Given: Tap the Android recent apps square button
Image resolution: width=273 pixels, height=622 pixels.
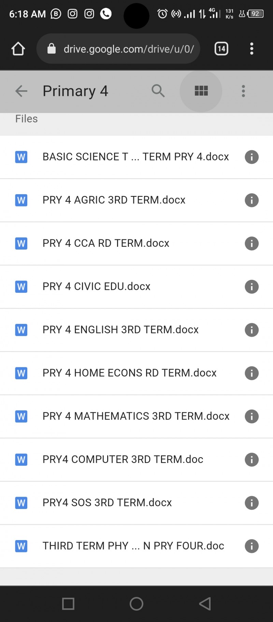Looking at the screenshot, I should [x=68, y=604].
